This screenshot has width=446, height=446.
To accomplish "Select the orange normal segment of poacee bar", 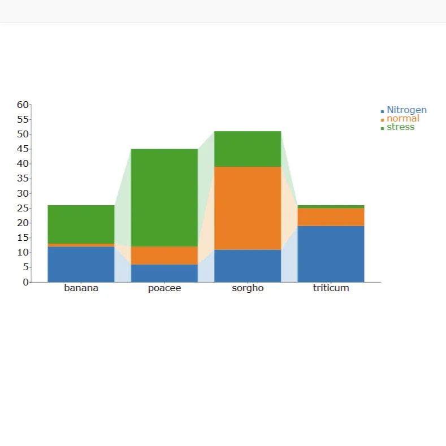I will (x=164, y=256).
